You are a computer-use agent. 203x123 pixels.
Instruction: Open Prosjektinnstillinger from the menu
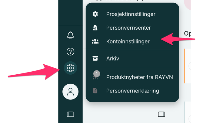[x=131, y=14]
